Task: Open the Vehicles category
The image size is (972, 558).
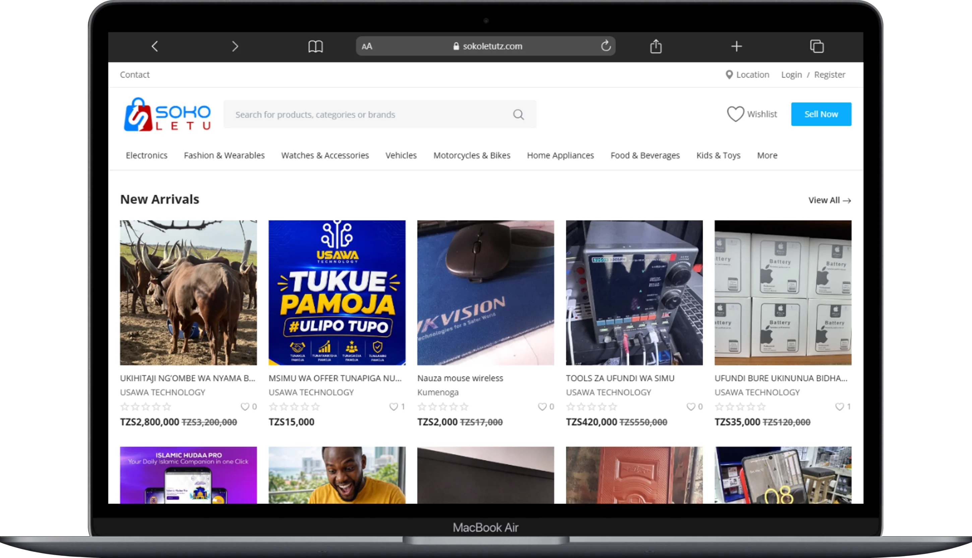Action: (401, 155)
